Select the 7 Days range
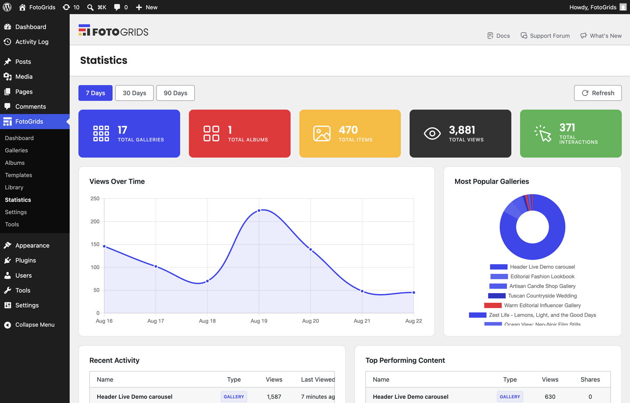This screenshot has height=403, width=630. [x=95, y=93]
